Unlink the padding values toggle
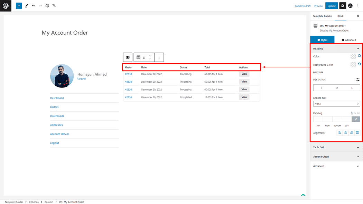 (356, 119)
